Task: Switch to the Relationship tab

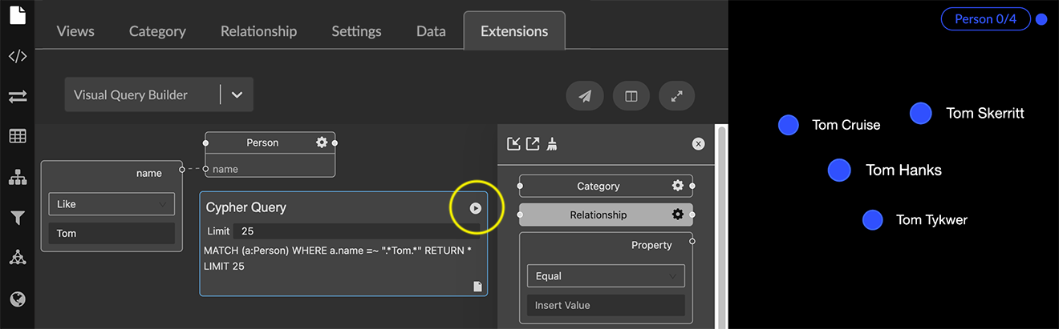Action: tap(258, 31)
